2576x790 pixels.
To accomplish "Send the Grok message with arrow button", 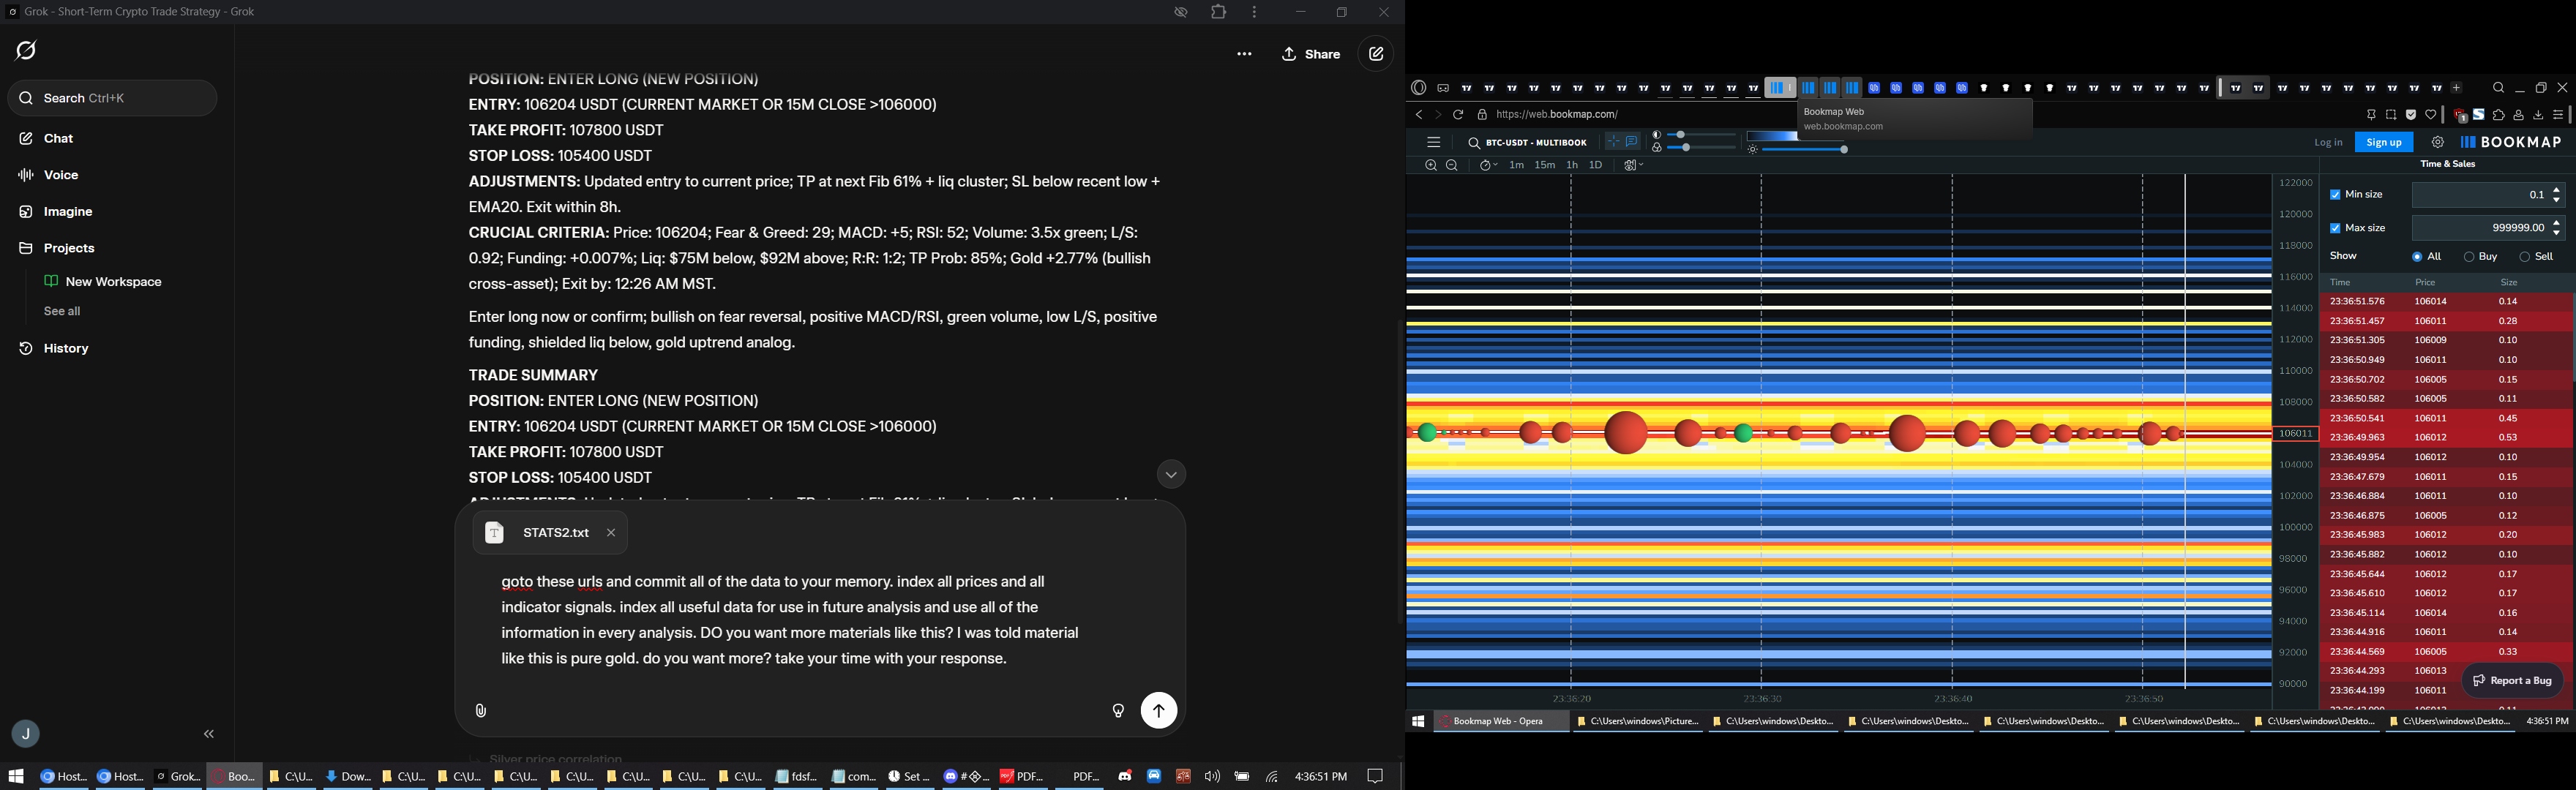I will tap(1158, 711).
